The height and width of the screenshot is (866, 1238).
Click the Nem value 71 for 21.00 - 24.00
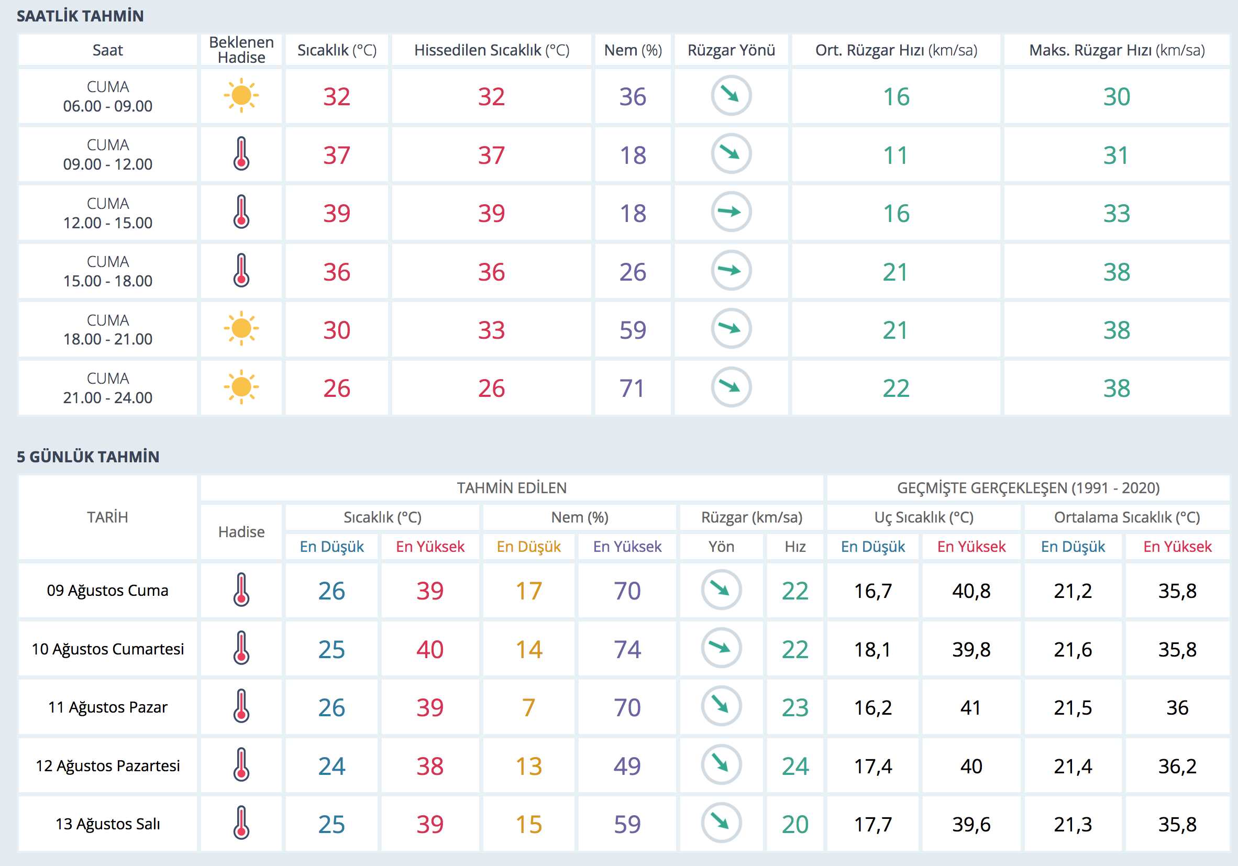632,388
